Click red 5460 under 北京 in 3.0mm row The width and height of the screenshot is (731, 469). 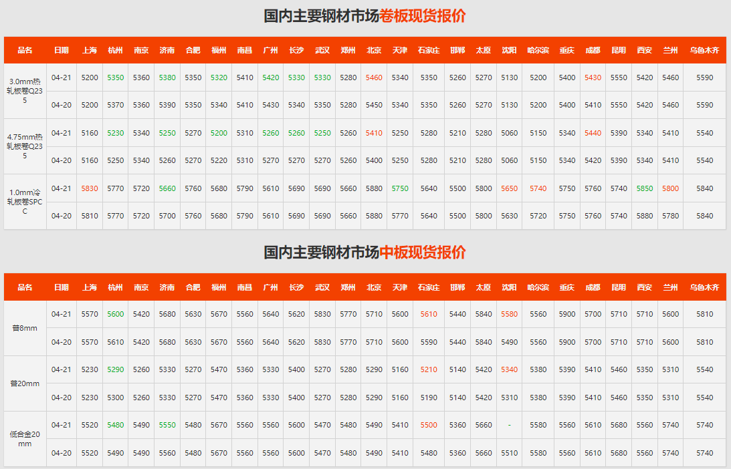coord(374,77)
